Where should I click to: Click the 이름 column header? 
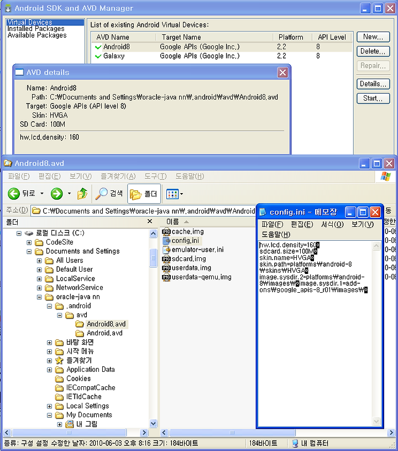[x=207, y=222]
